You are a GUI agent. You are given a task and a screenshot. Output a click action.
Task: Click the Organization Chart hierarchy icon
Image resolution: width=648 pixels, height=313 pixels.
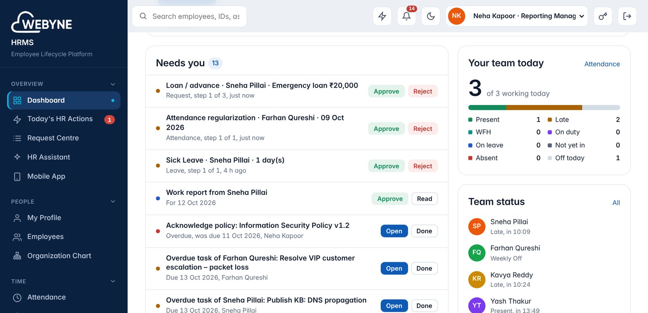pyautogui.click(x=17, y=256)
